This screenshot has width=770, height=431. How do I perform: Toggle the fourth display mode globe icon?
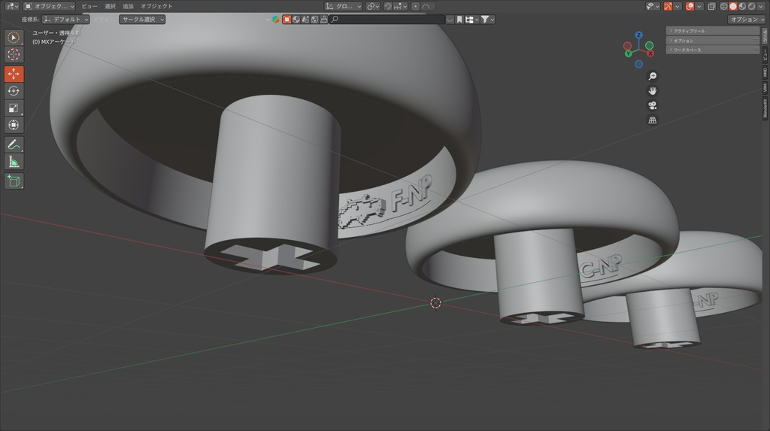pos(314,19)
